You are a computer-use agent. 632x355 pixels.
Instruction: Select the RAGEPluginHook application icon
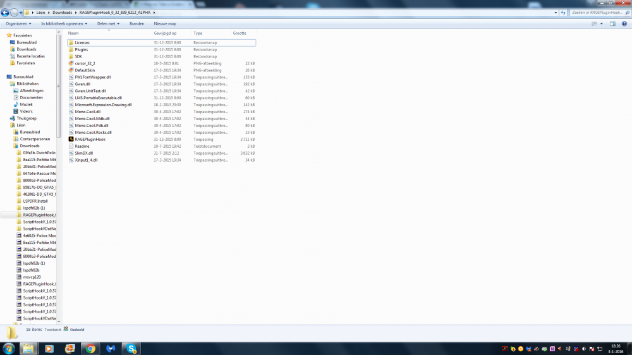pyautogui.click(x=71, y=139)
